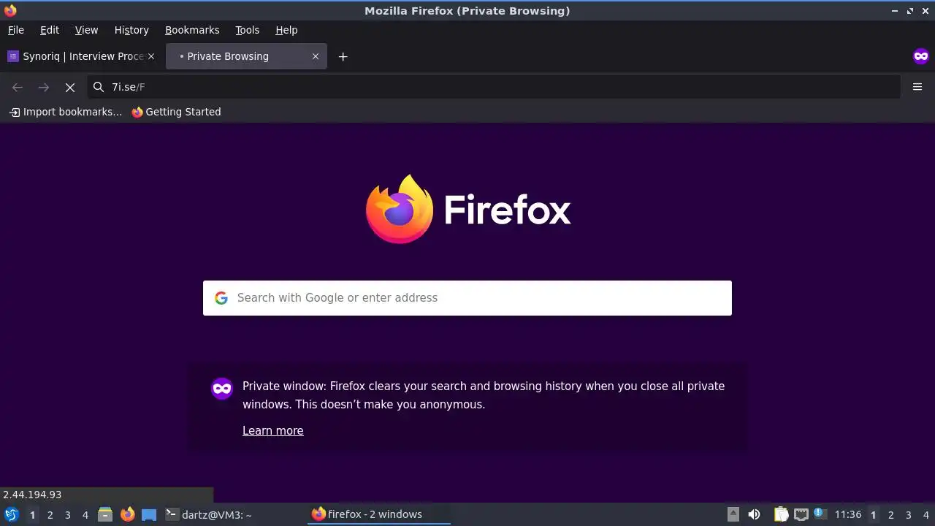Open the Learn more link
The height and width of the screenshot is (526, 935).
click(x=273, y=431)
